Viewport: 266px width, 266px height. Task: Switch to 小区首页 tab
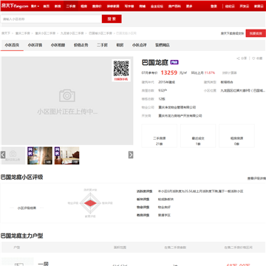(12, 45)
